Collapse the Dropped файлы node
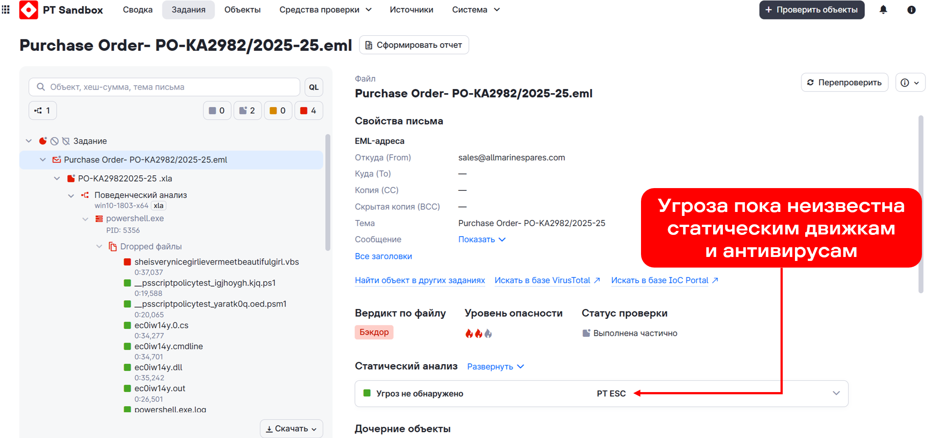 tap(100, 246)
